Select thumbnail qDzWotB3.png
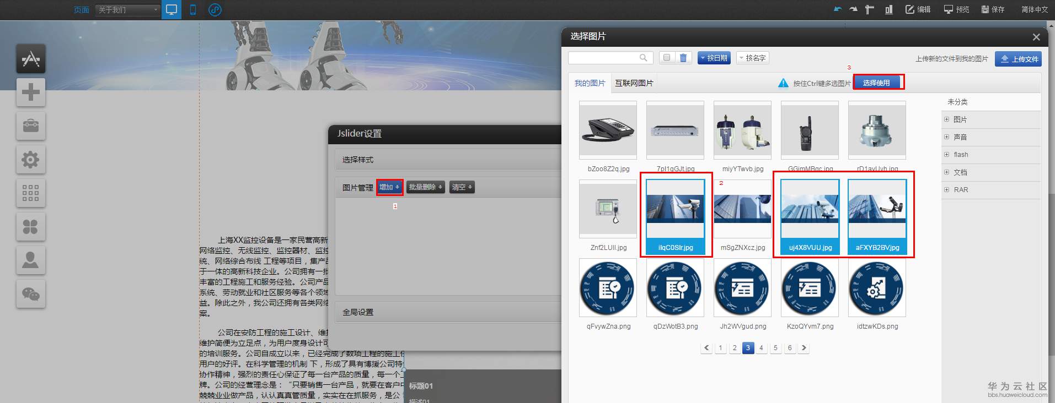1055x403 pixels. (x=675, y=288)
